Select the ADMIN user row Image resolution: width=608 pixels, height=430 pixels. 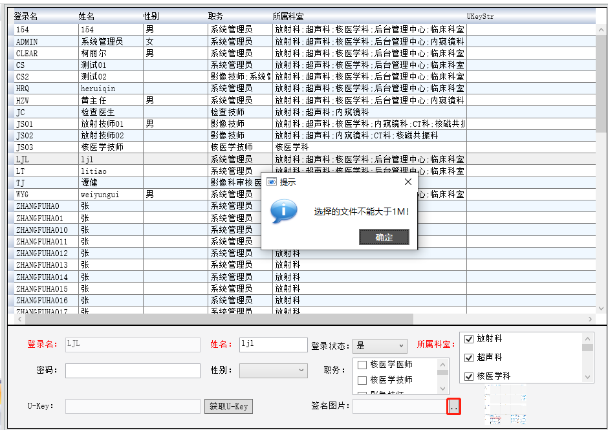45,41
